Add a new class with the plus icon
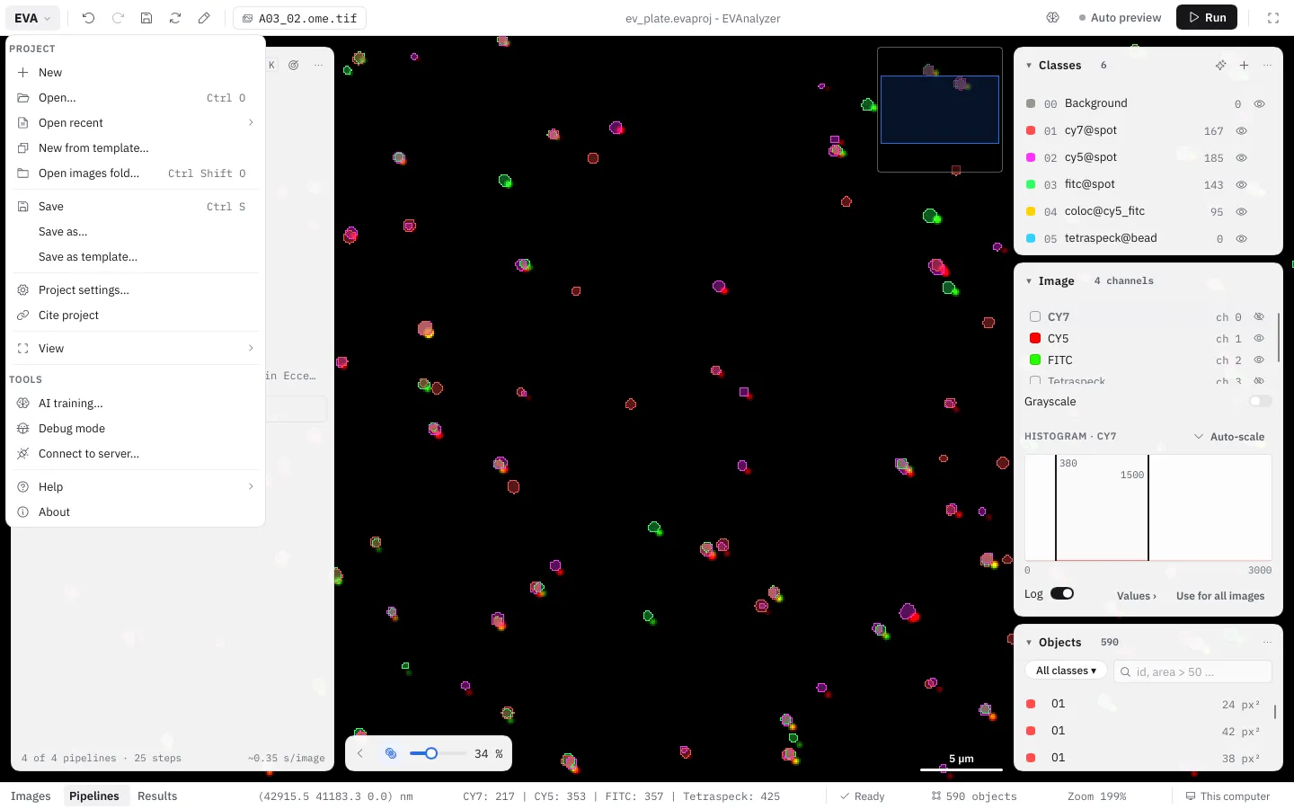This screenshot has width=1294, height=809. click(x=1244, y=66)
